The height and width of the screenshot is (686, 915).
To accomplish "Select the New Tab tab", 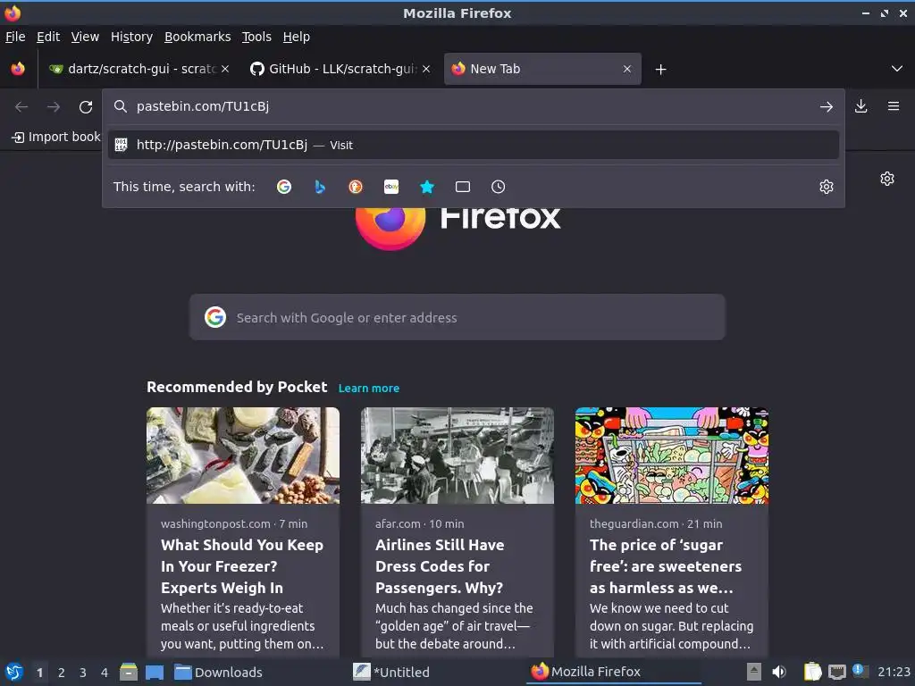I will 542,69.
